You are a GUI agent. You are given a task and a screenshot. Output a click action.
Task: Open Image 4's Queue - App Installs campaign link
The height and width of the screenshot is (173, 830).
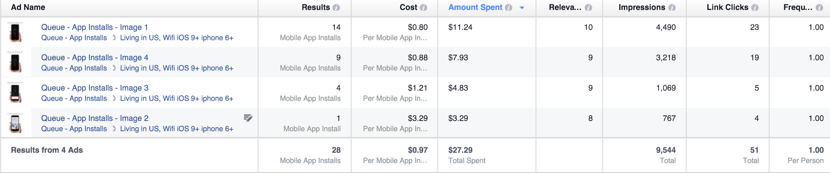click(74, 68)
